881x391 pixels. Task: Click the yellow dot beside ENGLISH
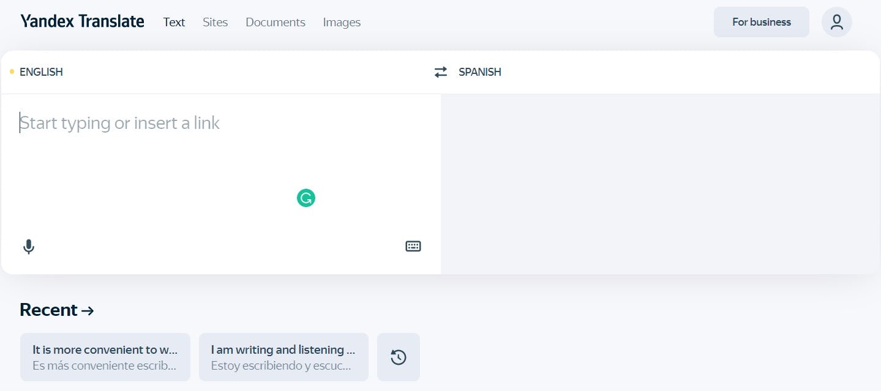(12, 72)
